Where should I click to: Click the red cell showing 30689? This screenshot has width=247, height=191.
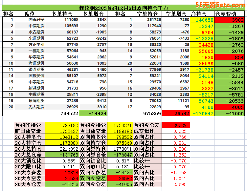176,125
